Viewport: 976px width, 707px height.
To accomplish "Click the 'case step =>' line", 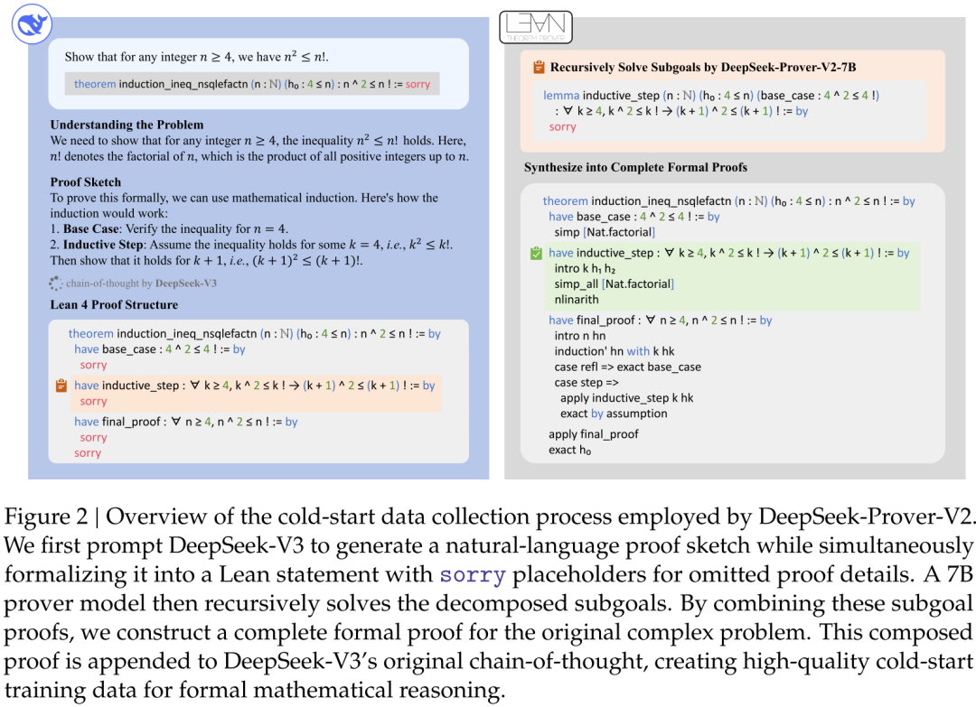I will [587, 383].
